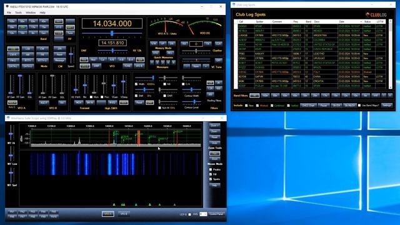Sort Club Log spots by Status column
This screenshot has height=225, width=400.
click(369, 22)
